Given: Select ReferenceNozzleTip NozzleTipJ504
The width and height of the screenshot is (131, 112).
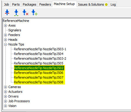Looking at the screenshot, I should pyautogui.click(x=39, y=54).
